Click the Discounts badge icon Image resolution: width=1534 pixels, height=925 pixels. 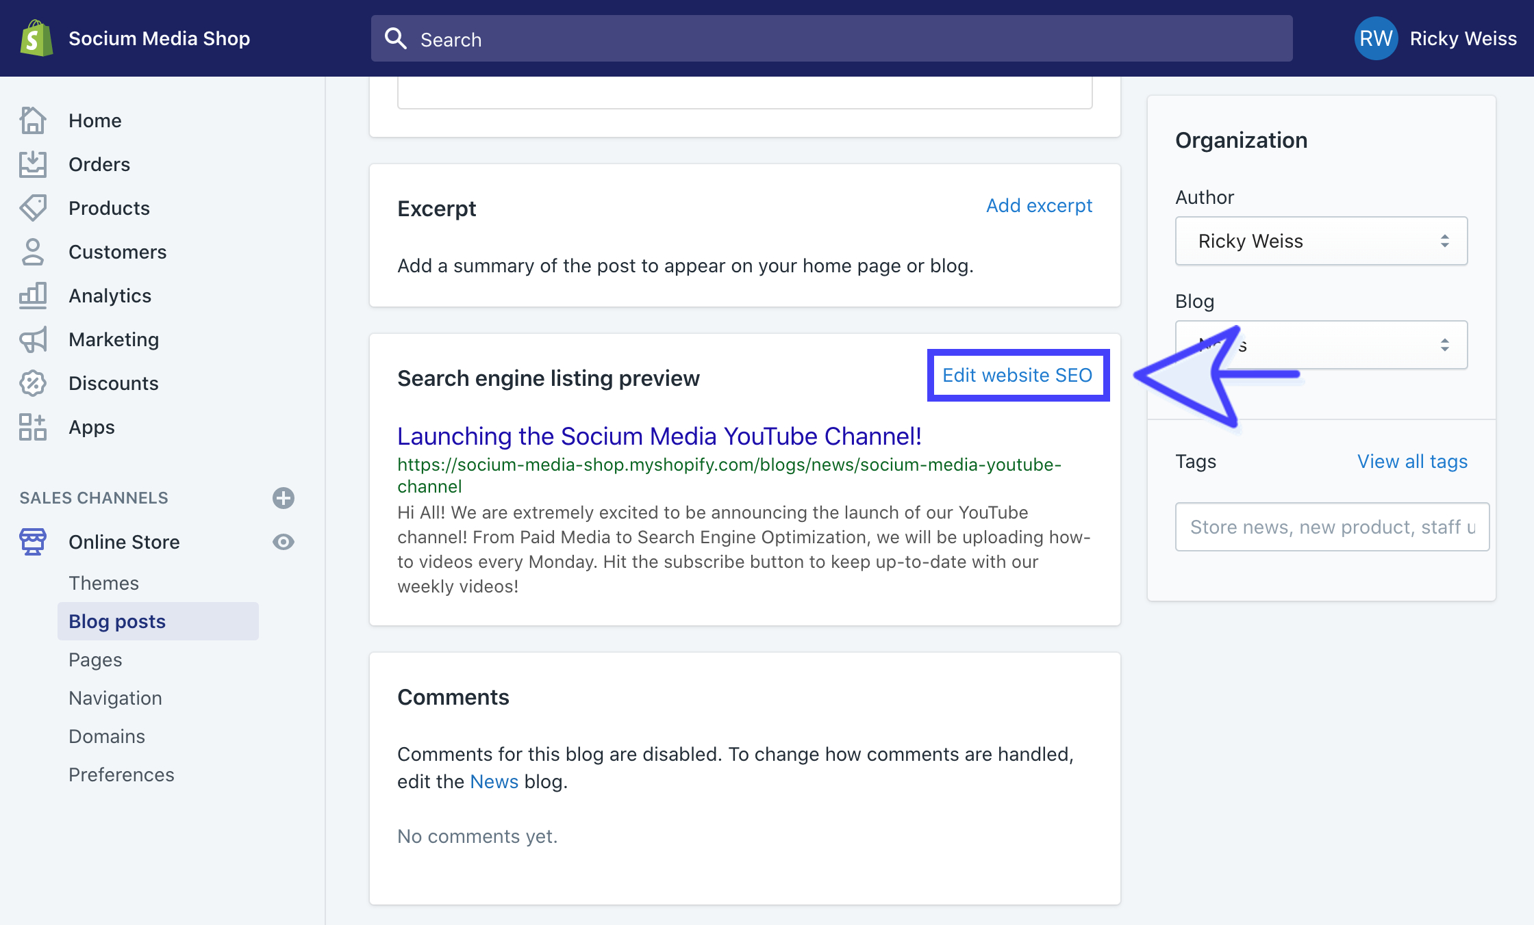tap(32, 383)
